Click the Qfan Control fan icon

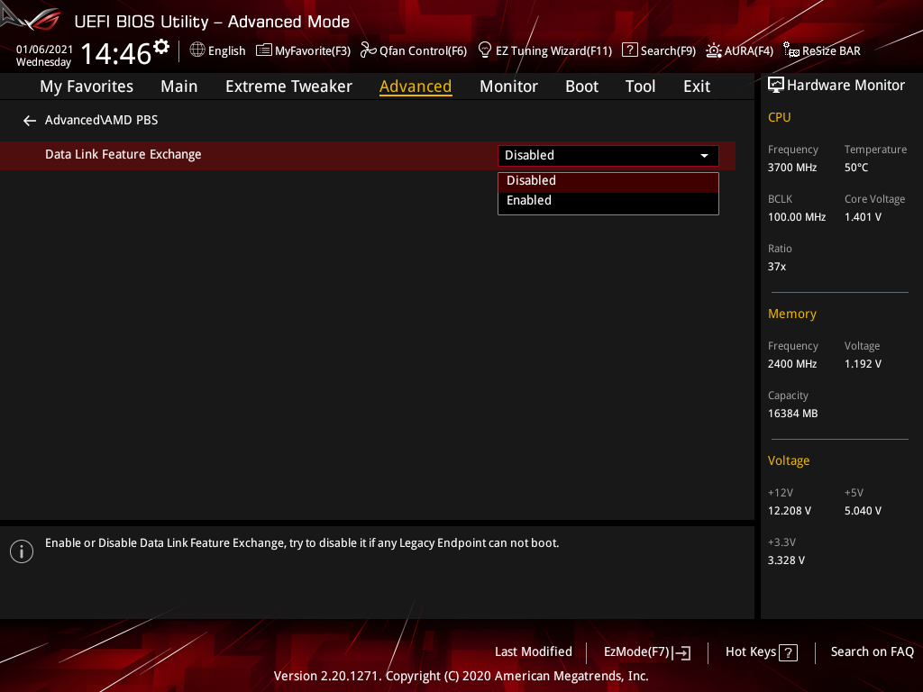[x=368, y=50]
